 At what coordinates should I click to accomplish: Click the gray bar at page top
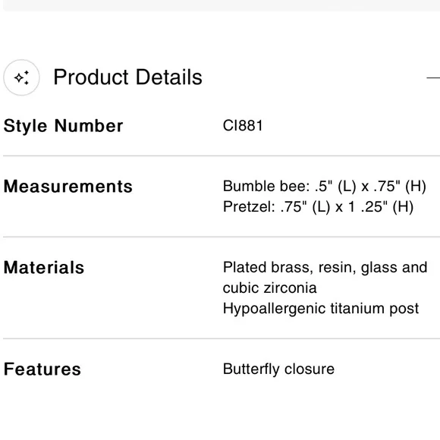pos(222,5)
